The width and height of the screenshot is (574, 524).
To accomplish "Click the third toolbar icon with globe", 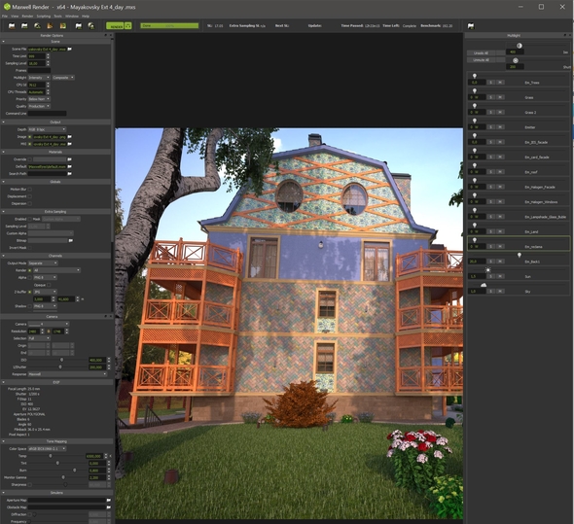I will pos(37,26).
